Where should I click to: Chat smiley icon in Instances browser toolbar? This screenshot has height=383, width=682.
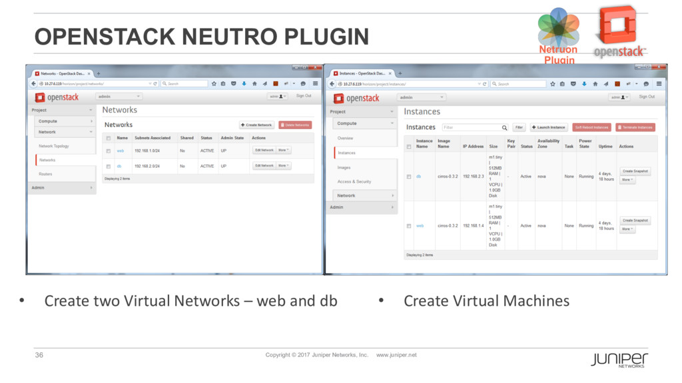coord(646,84)
